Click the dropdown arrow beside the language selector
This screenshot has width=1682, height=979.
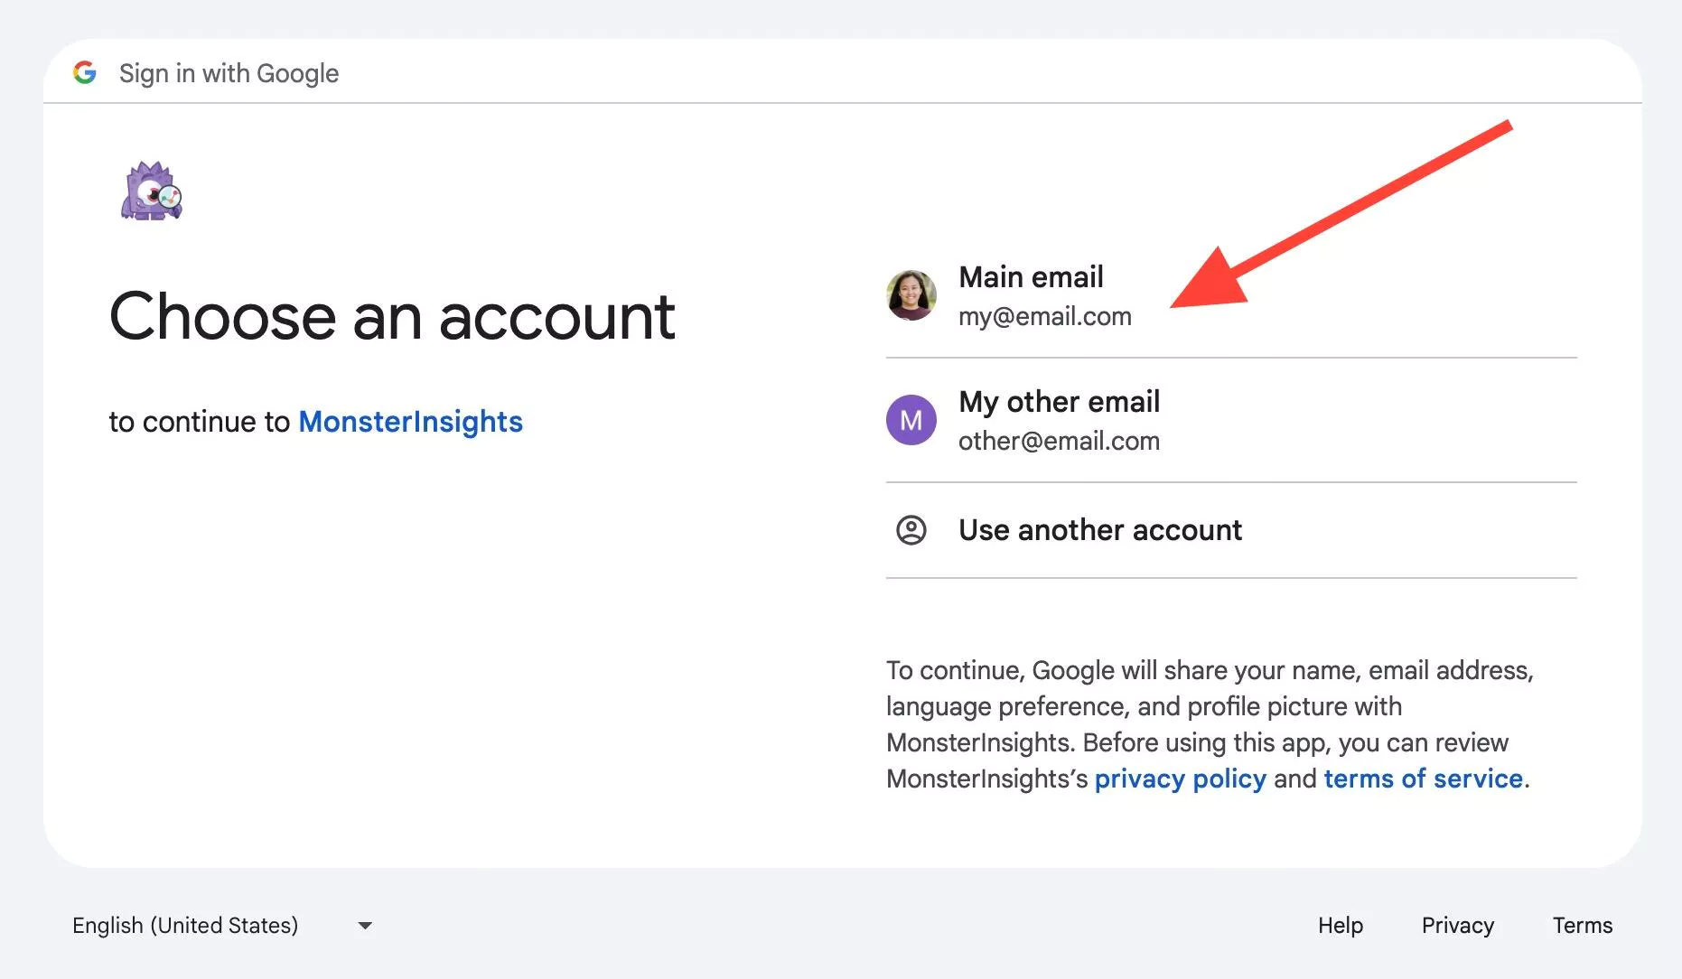(364, 925)
